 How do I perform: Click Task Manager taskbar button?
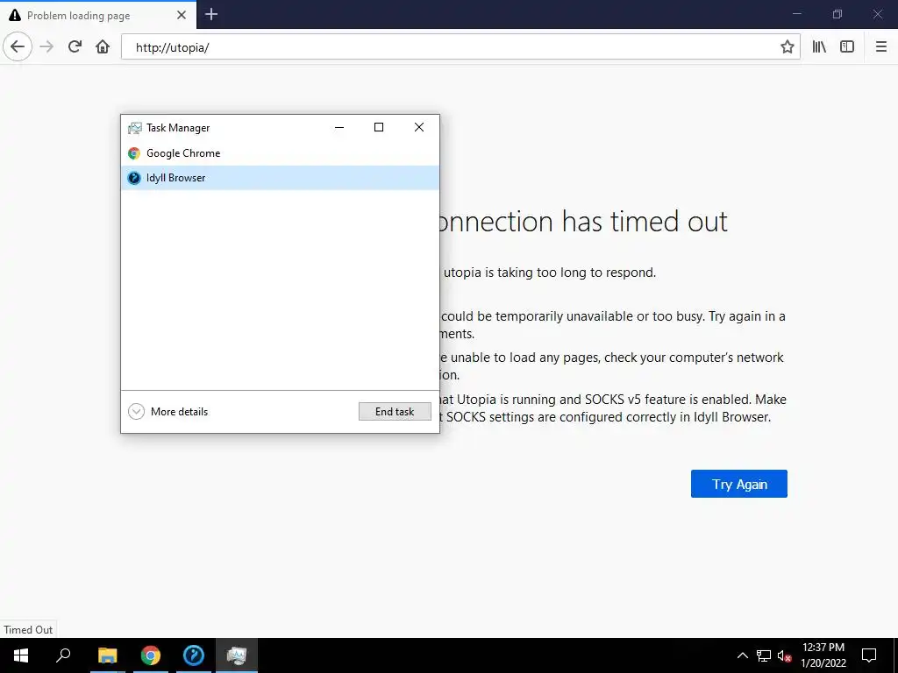pyautogui.click(x=237, y=655)
